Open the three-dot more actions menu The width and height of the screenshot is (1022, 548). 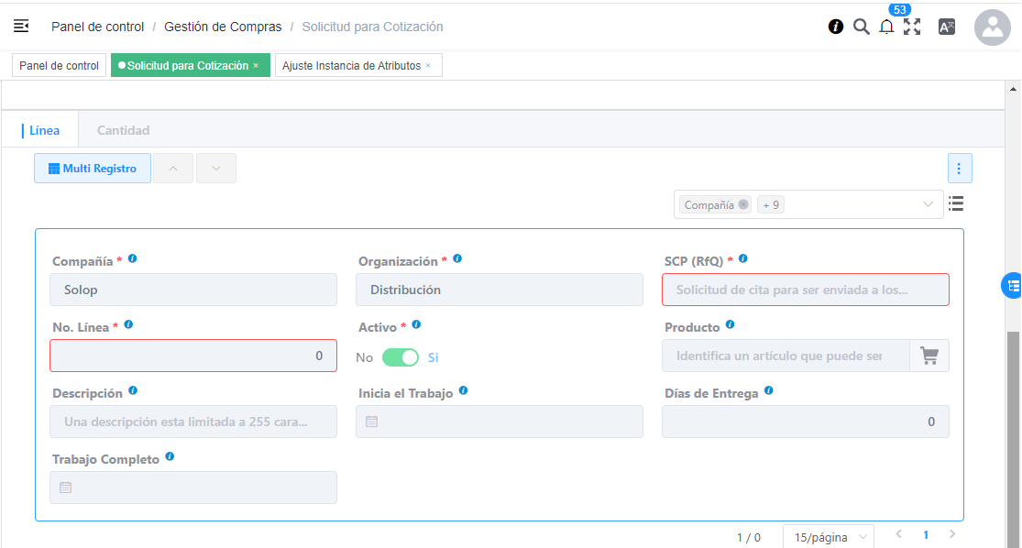coord(959,169)
